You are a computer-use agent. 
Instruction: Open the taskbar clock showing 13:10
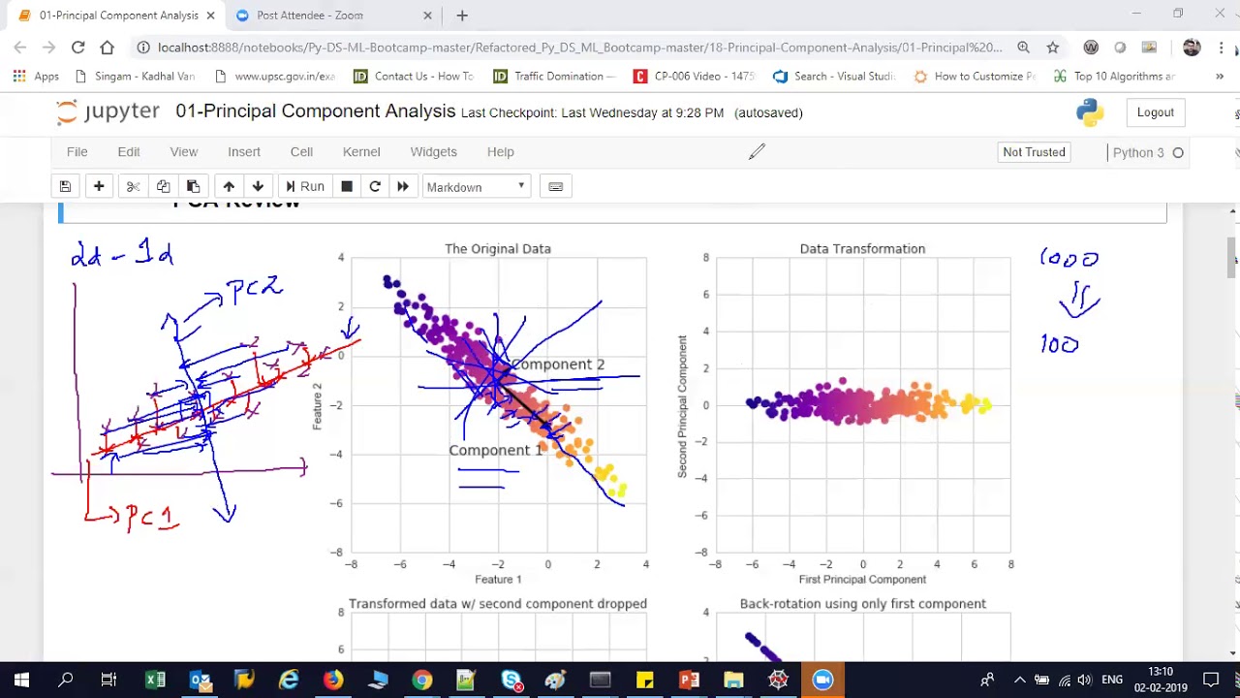tap(1160, 681)
